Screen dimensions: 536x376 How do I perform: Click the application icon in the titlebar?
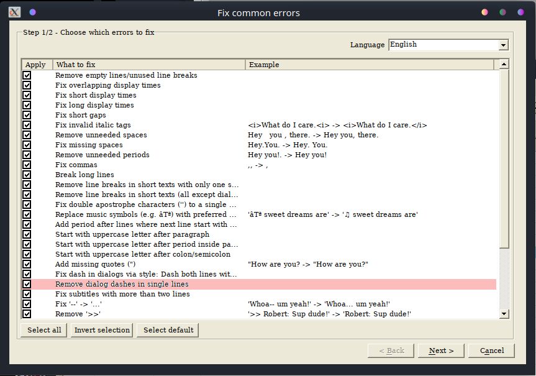click(14, 12)
